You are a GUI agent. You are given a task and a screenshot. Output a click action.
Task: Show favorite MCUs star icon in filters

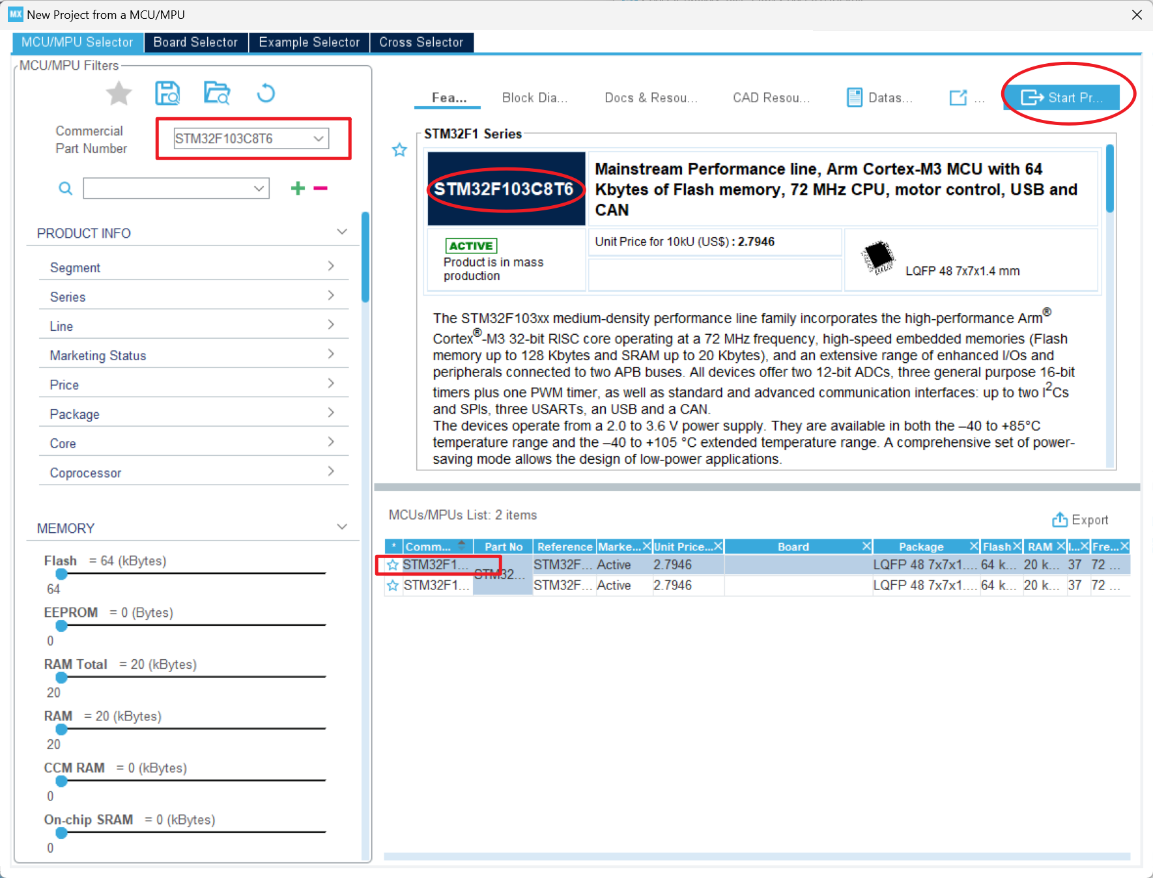click(x=119, y=93)
